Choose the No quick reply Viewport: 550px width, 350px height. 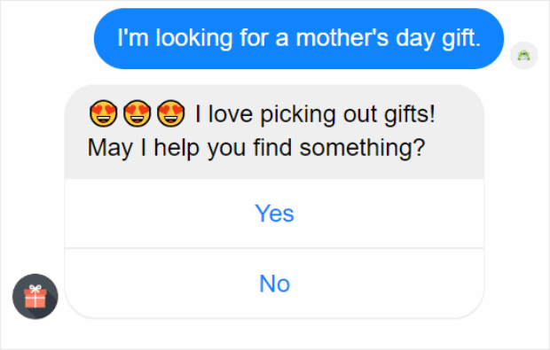[274, 284]
